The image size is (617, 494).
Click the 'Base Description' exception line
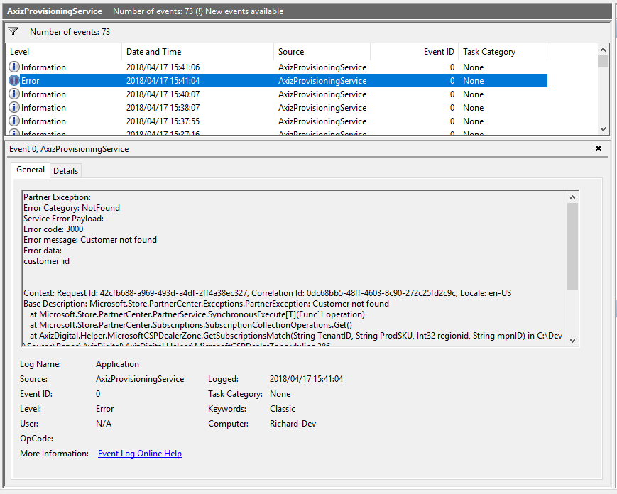pos(206,304)
